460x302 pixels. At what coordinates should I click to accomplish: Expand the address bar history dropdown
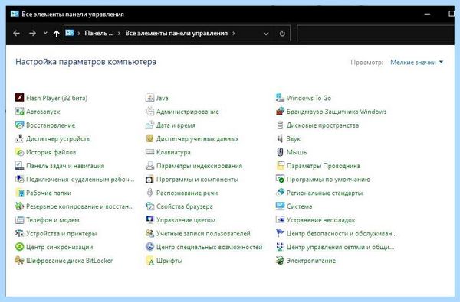(x=266, y=34)
